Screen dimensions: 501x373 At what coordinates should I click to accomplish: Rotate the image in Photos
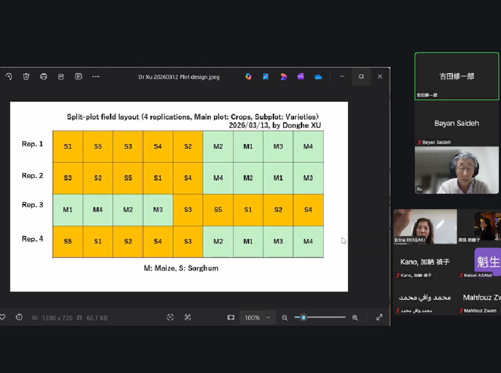point(9,77)
